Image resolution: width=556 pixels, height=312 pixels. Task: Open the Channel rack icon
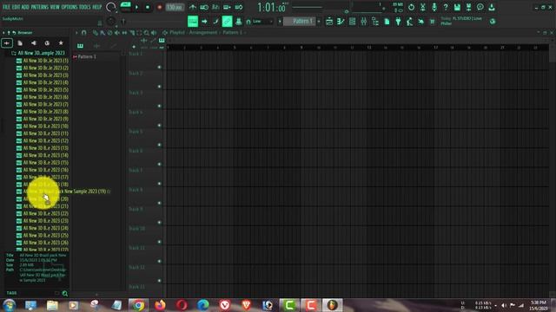tap(352, 22)
